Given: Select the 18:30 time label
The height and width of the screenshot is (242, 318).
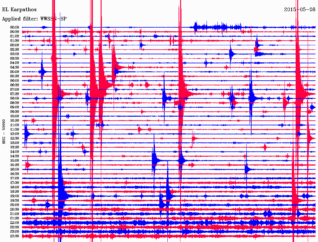Looking at the screenshot, I should (15, 192).
